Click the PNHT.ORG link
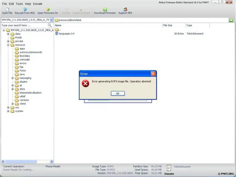Screen dimensions: 236x177 pyautogui.click(x=226, y=174)
